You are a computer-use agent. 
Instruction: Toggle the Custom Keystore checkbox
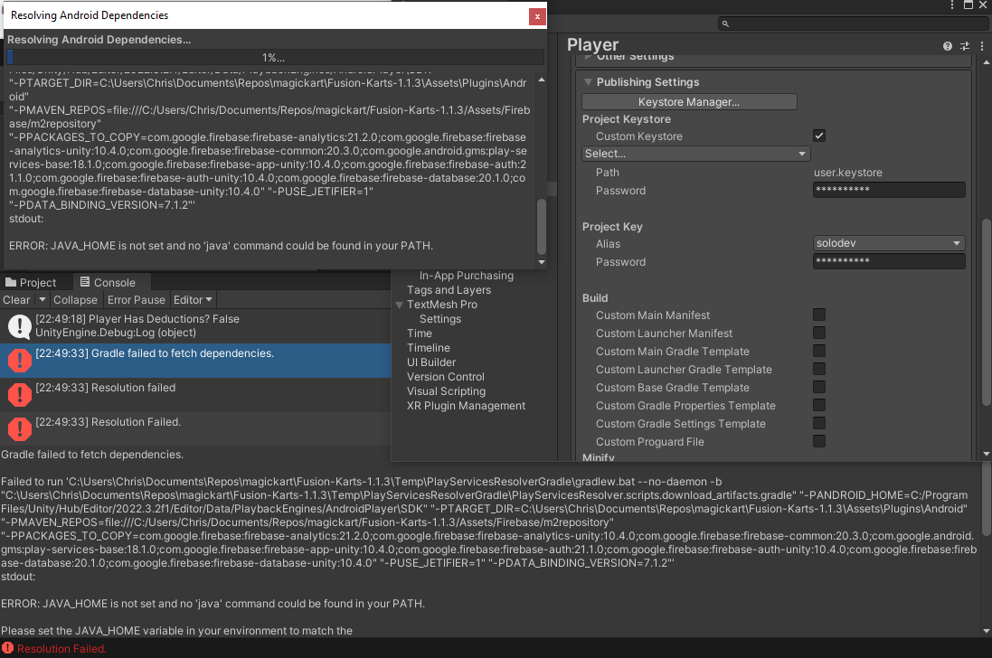click(819, 136)
